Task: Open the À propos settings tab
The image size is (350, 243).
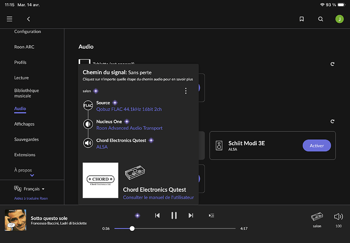Action: (23, 170)
